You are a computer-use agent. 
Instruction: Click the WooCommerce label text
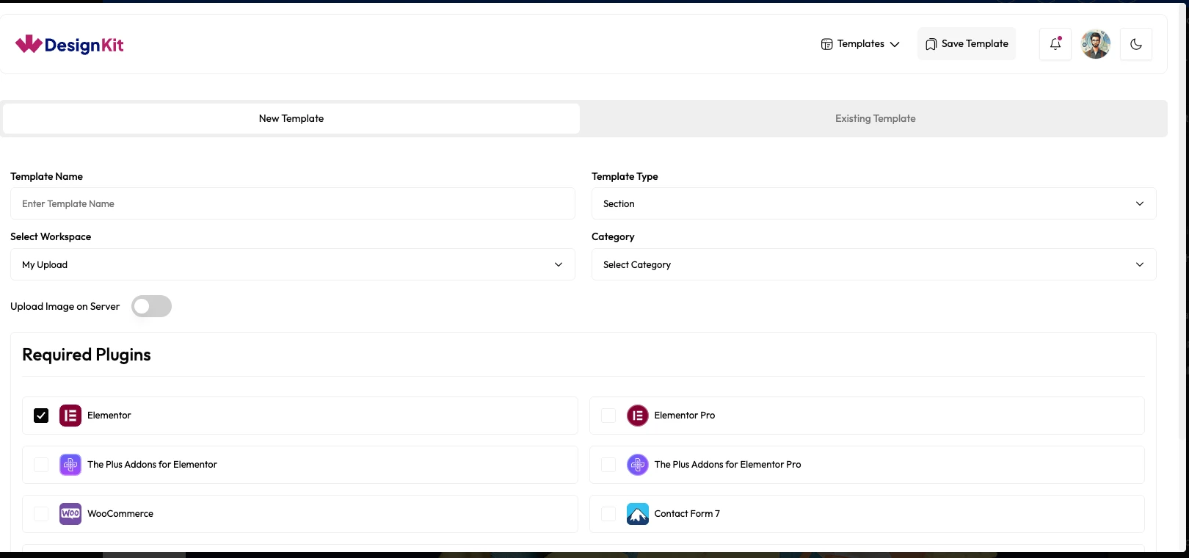120,514
